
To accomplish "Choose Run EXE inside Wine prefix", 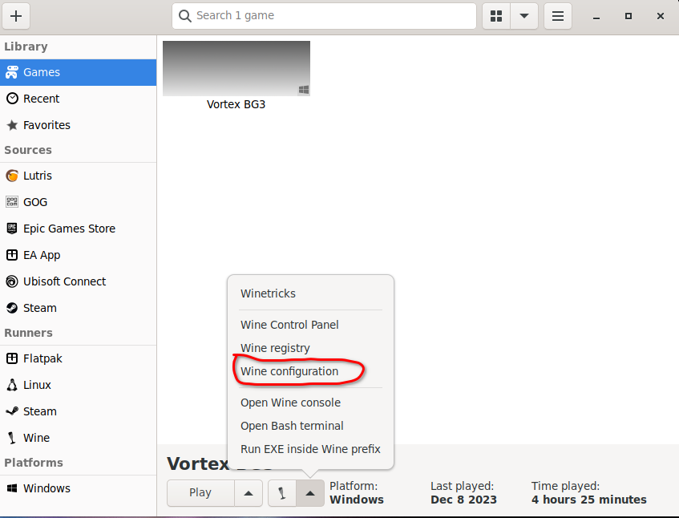I will (x=310, y=449).
